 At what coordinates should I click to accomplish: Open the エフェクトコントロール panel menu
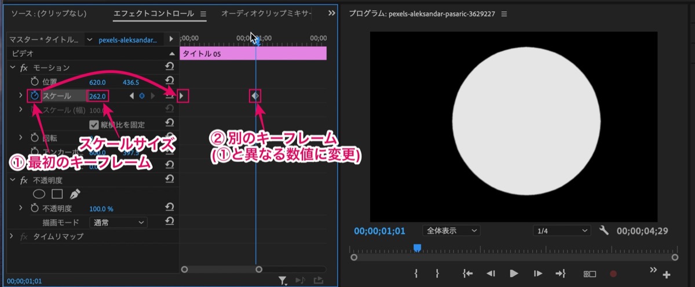point(203,13)
